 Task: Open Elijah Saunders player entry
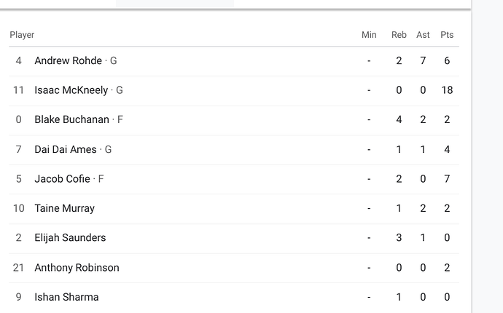pyautogui.click(x=70, y=237)
